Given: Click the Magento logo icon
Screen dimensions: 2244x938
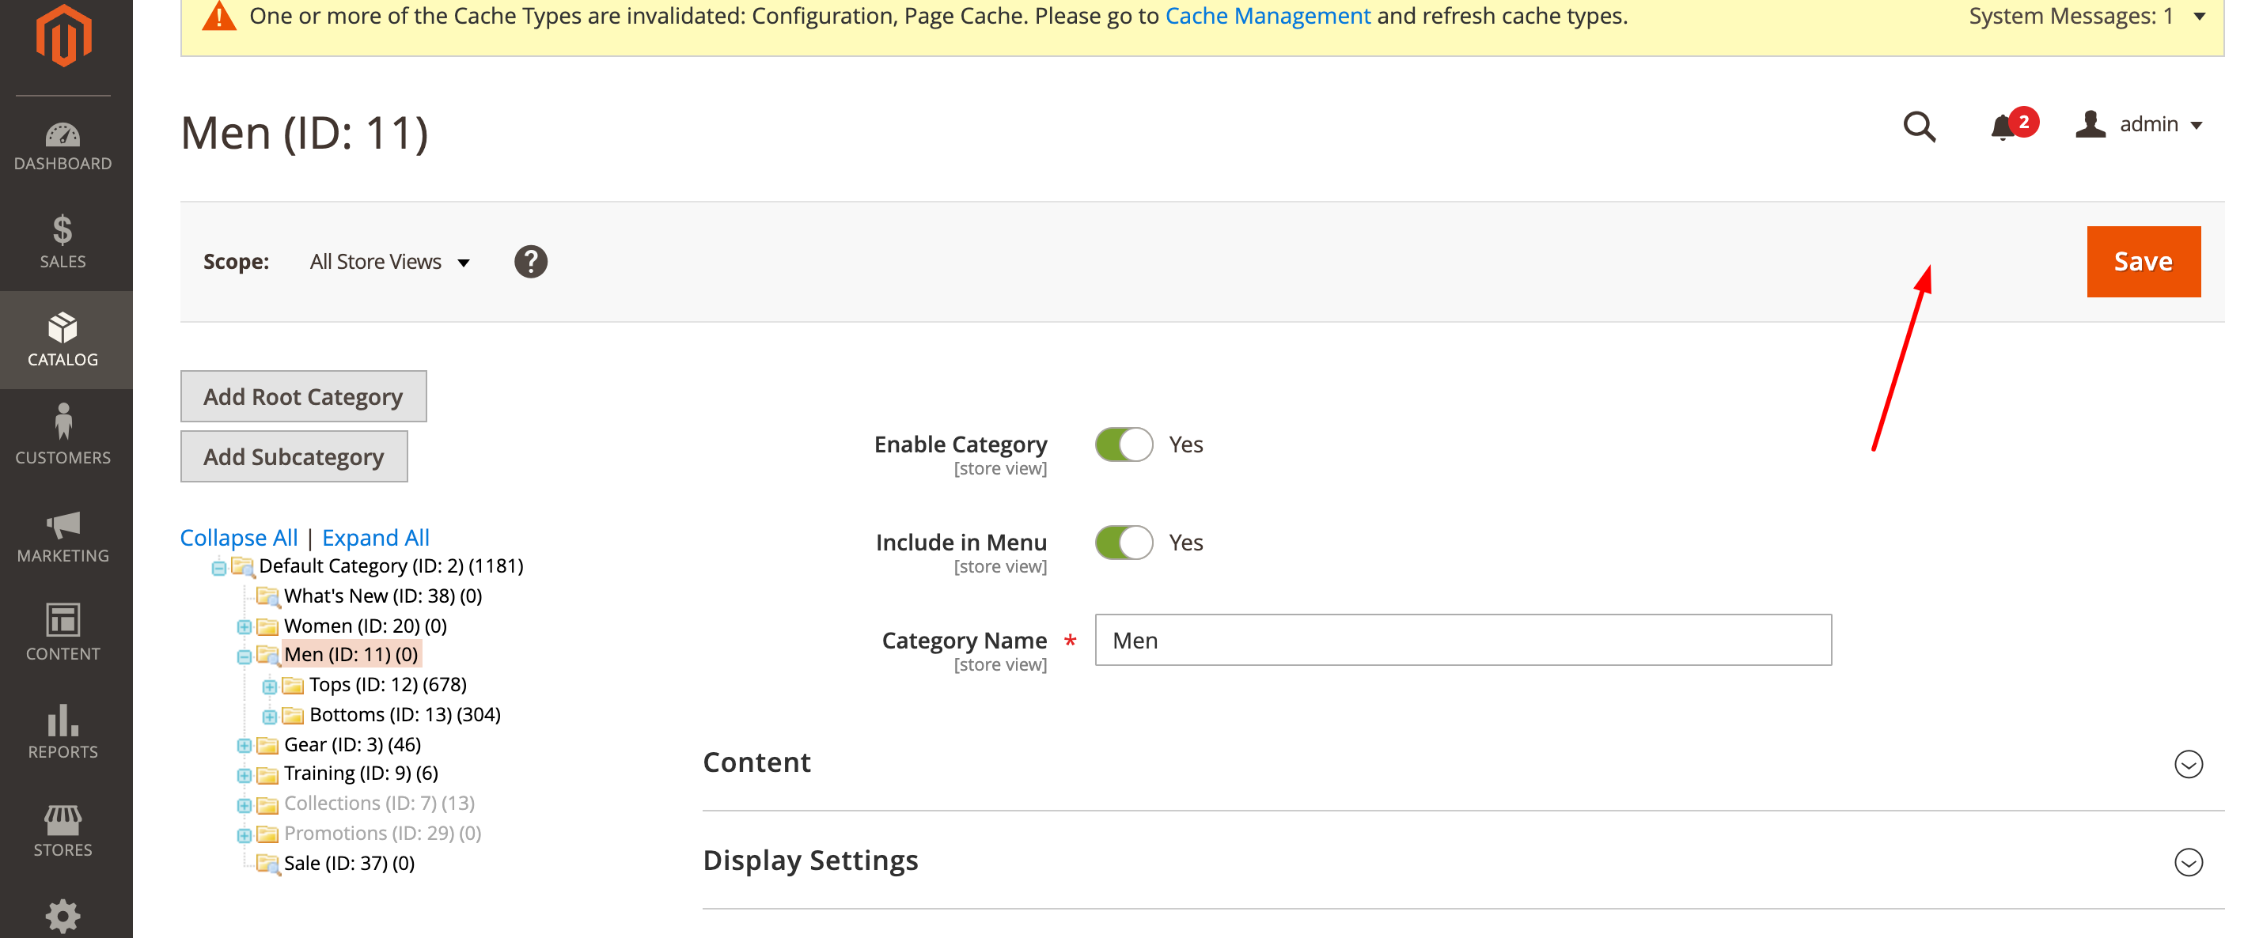Looking at the screenshot, I should coord(63,36).
